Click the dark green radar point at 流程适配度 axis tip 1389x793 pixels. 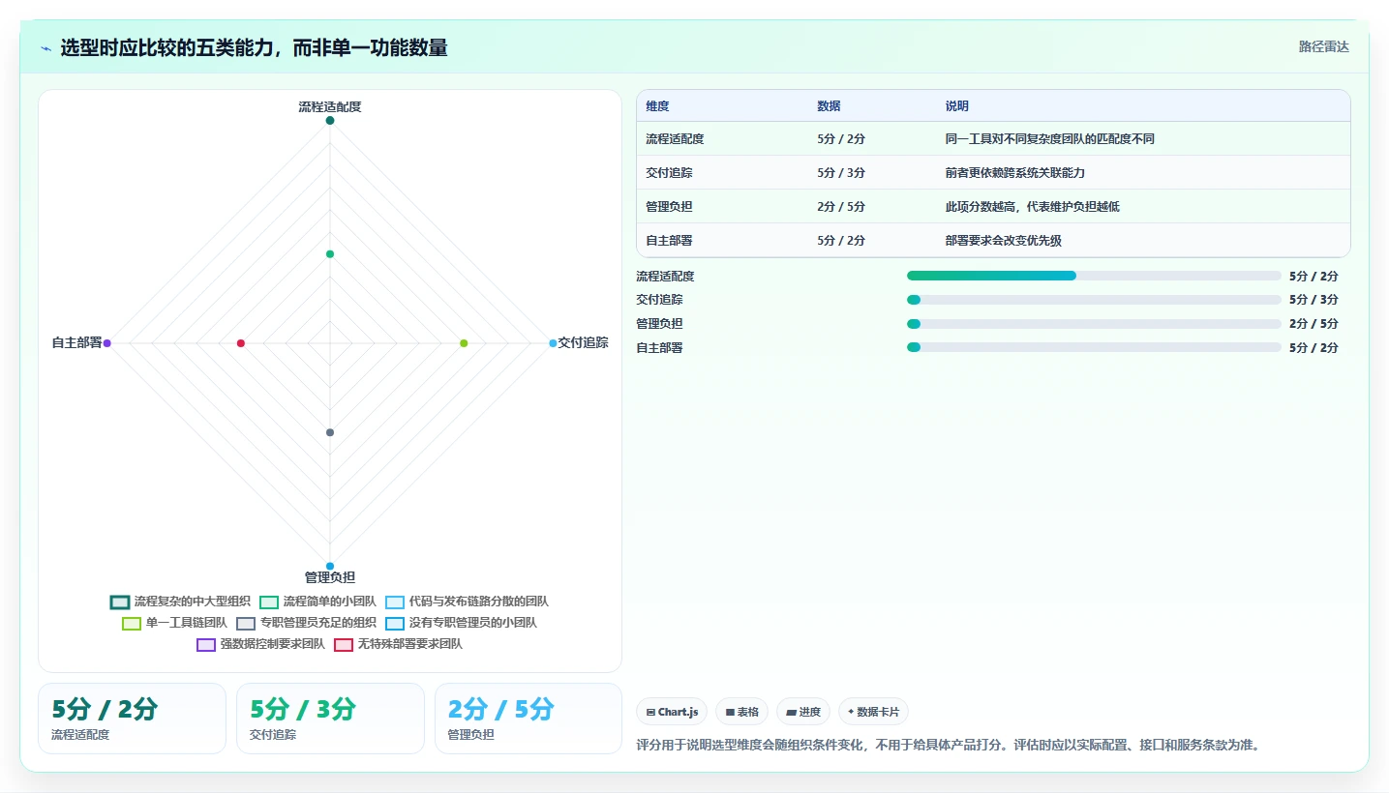[x=330, y=121]
